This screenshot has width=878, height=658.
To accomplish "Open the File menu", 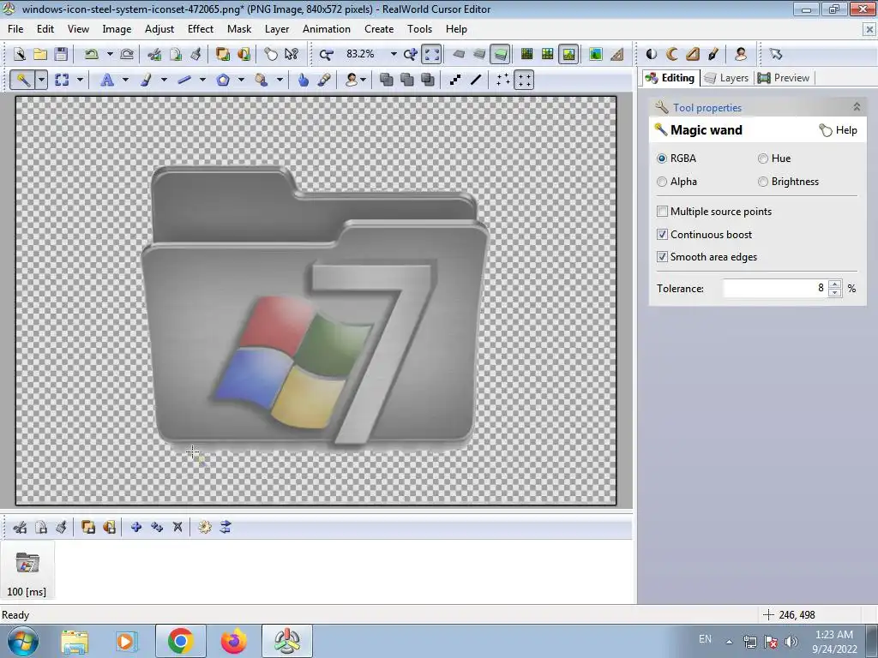I will pyautogui.click(x=15, y=29).
